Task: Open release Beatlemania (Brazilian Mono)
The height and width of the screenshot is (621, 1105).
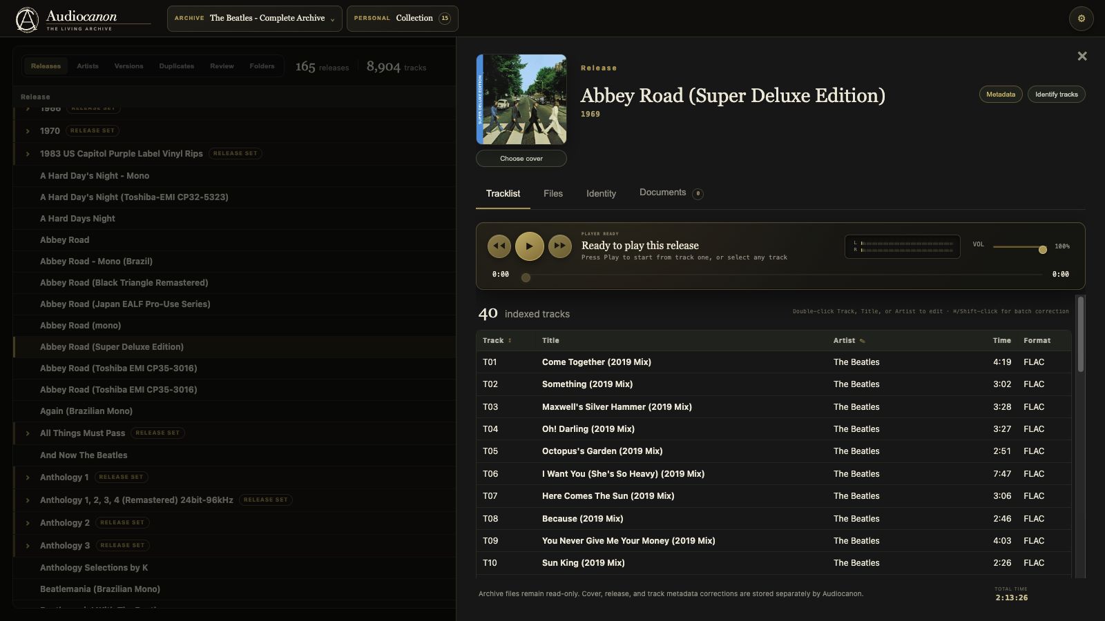Action: coord(235,589)
